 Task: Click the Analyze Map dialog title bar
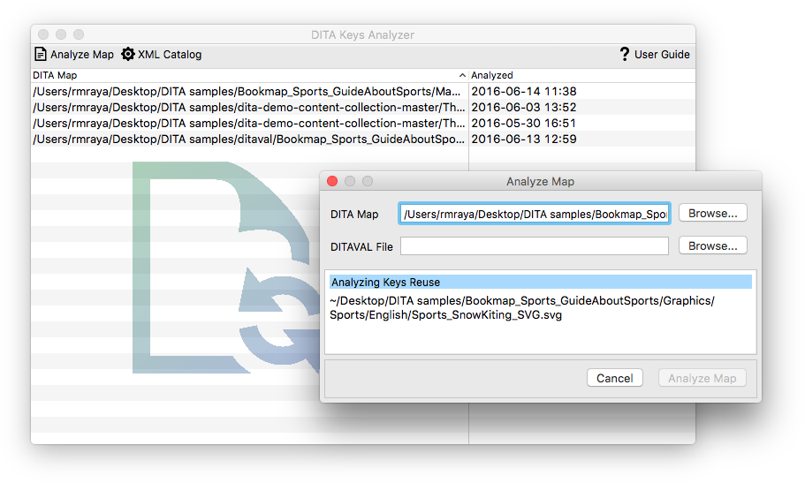click(x=540, y=181)
